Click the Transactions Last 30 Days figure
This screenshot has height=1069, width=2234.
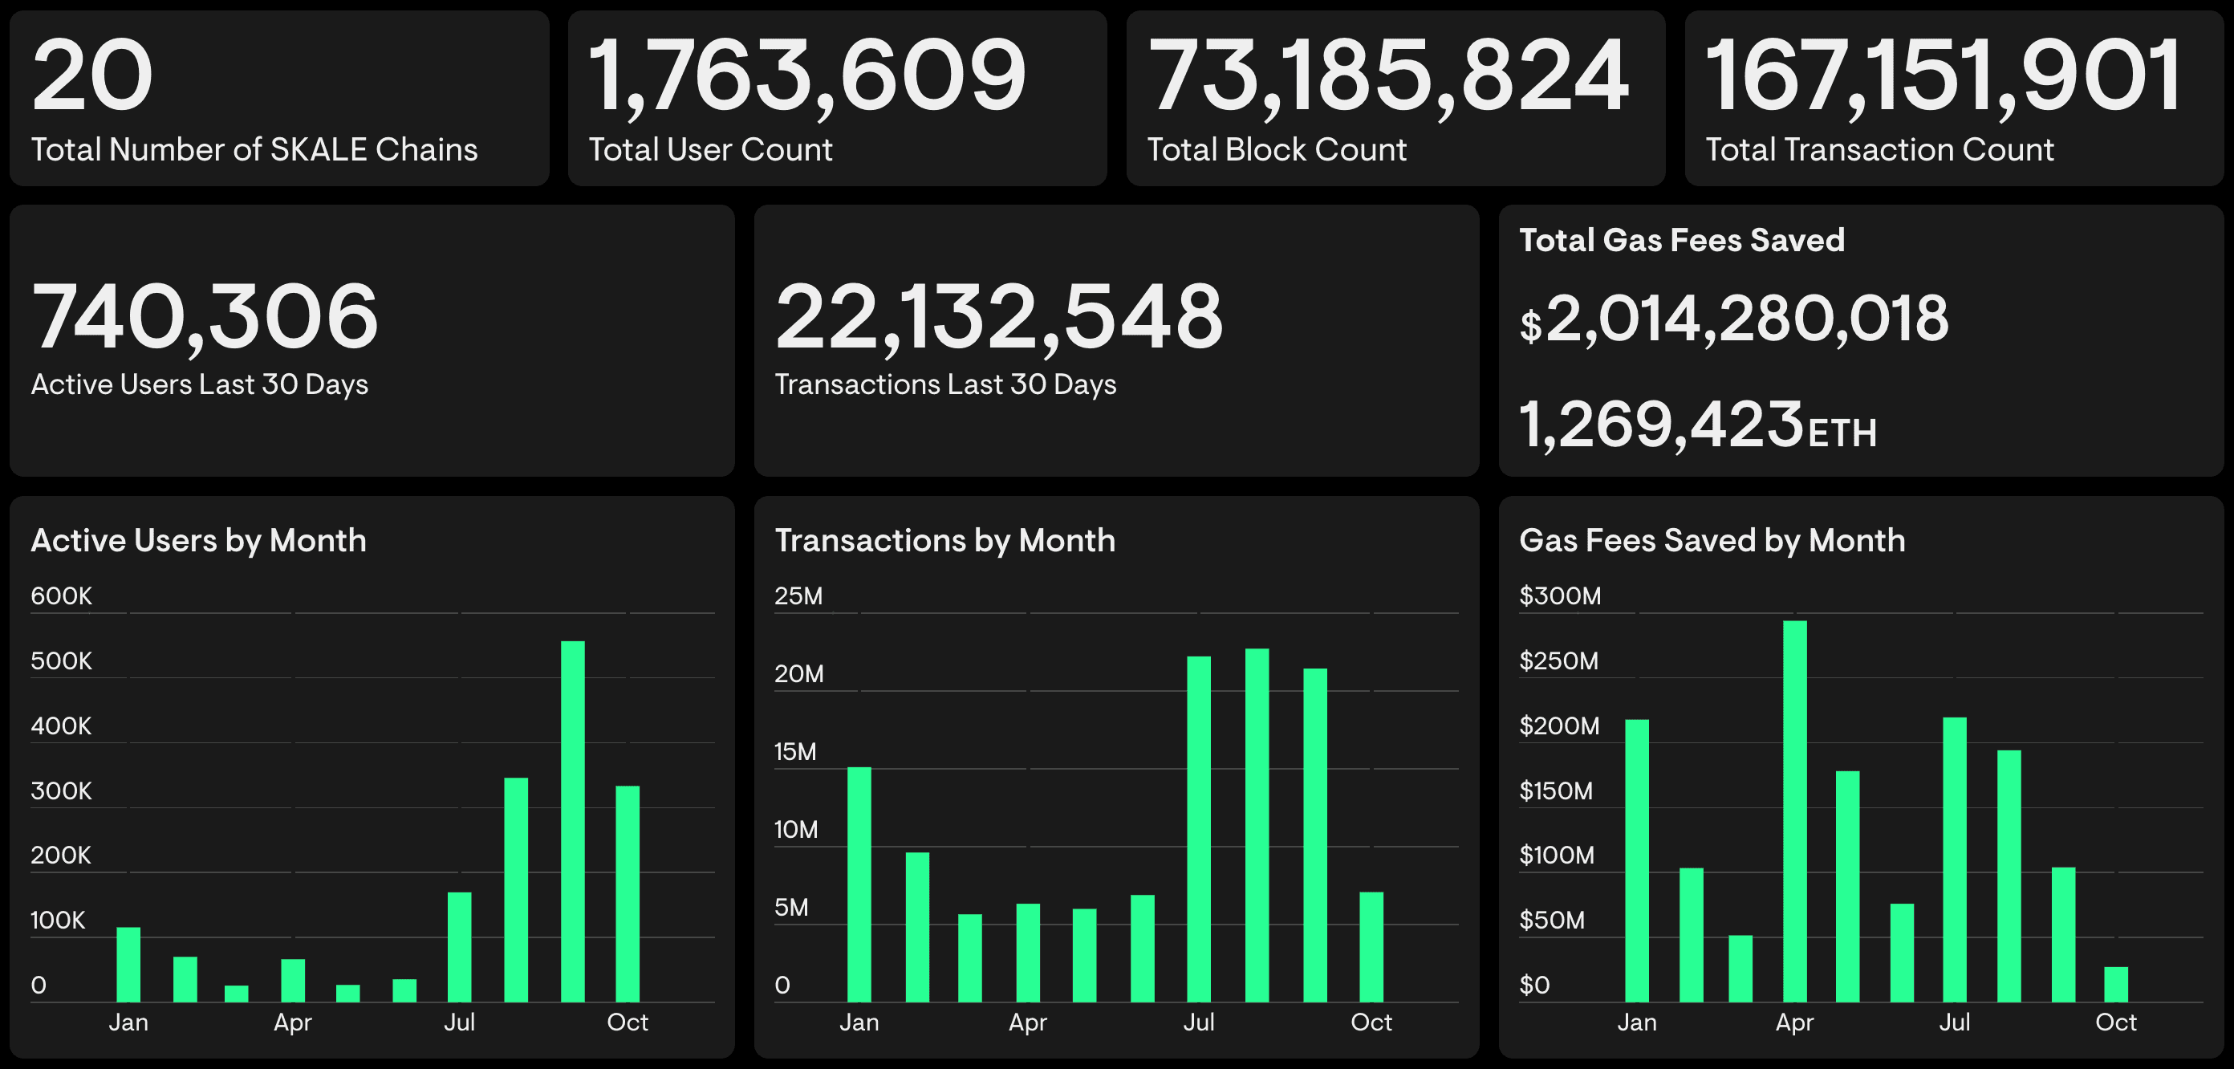(998, 318)
